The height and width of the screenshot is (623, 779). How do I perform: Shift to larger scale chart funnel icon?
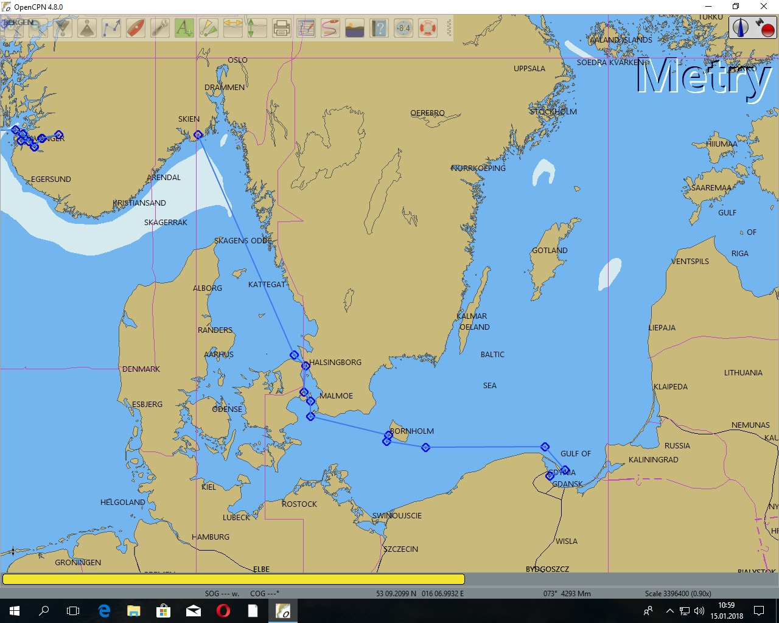click(63, 28)
